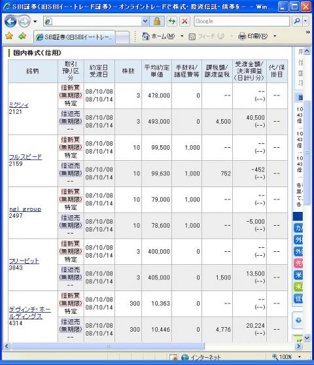Click into the Google search field

242,21
